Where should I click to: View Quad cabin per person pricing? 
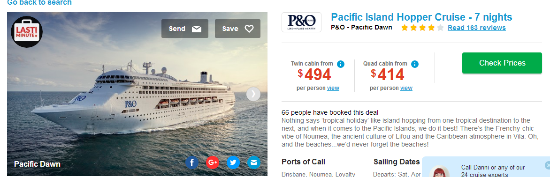(x=406, y=88)
